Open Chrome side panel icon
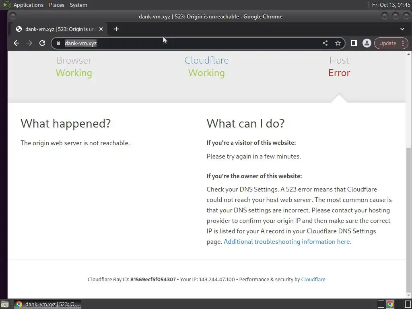The width and height of the screenshot is (412, 309). [x=354, y=43]
